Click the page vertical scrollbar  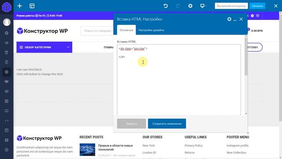pos(280,68)
